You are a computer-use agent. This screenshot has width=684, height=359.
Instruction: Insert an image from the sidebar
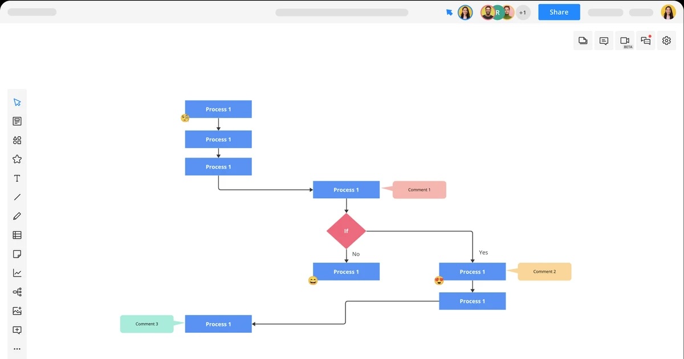[17, 311]
